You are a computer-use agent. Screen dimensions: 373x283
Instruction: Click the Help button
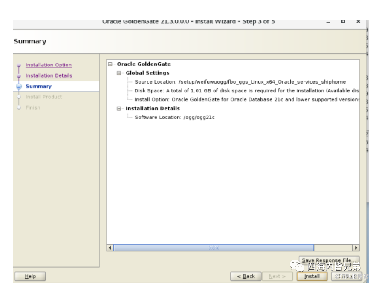pos(30,276)
